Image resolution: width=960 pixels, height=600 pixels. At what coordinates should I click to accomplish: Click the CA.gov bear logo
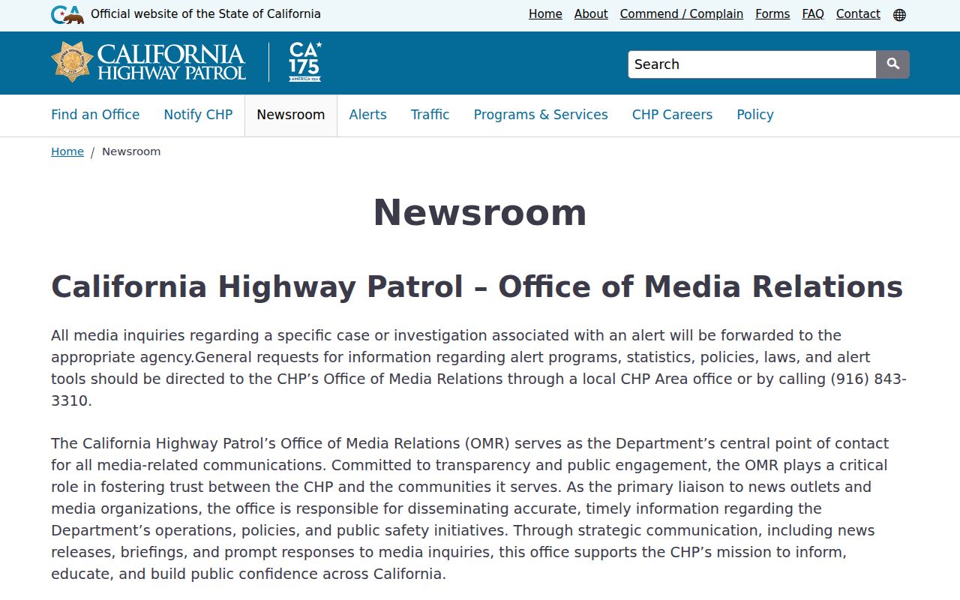67,14
